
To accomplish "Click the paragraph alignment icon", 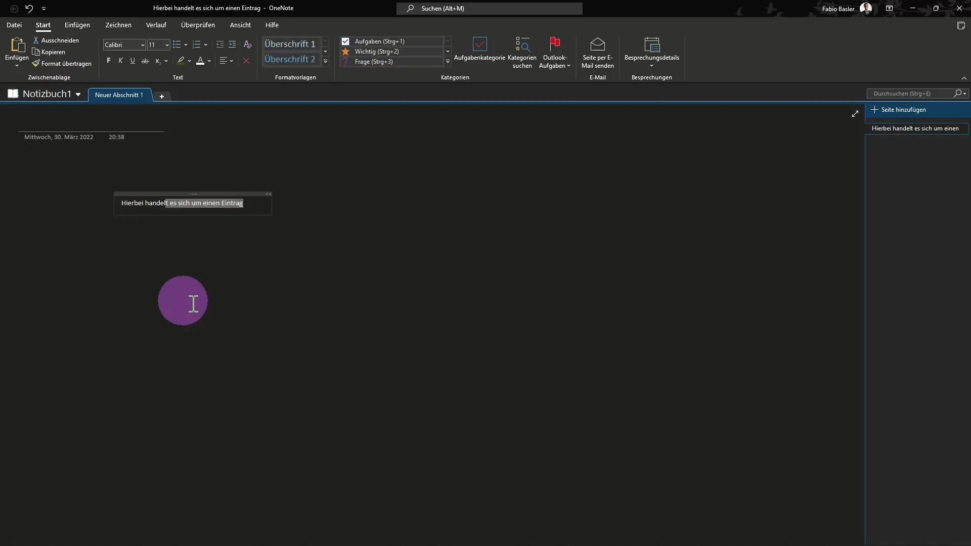I will click(223, 61).
